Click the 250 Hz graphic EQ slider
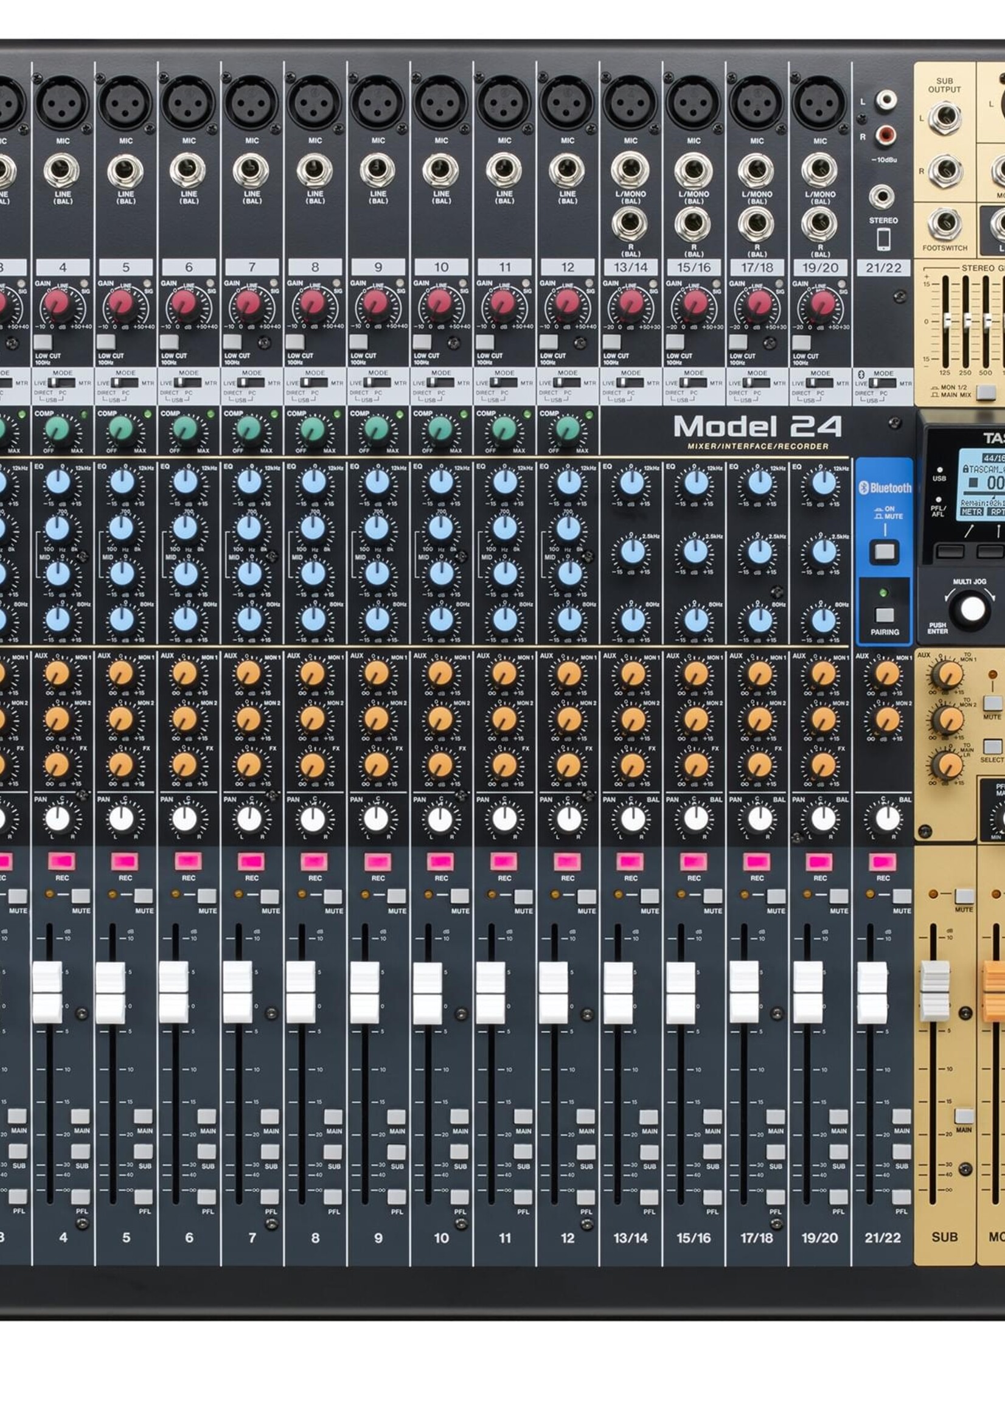The width and height of the screenshot is (1005, 1407). [x=967, y=322]
